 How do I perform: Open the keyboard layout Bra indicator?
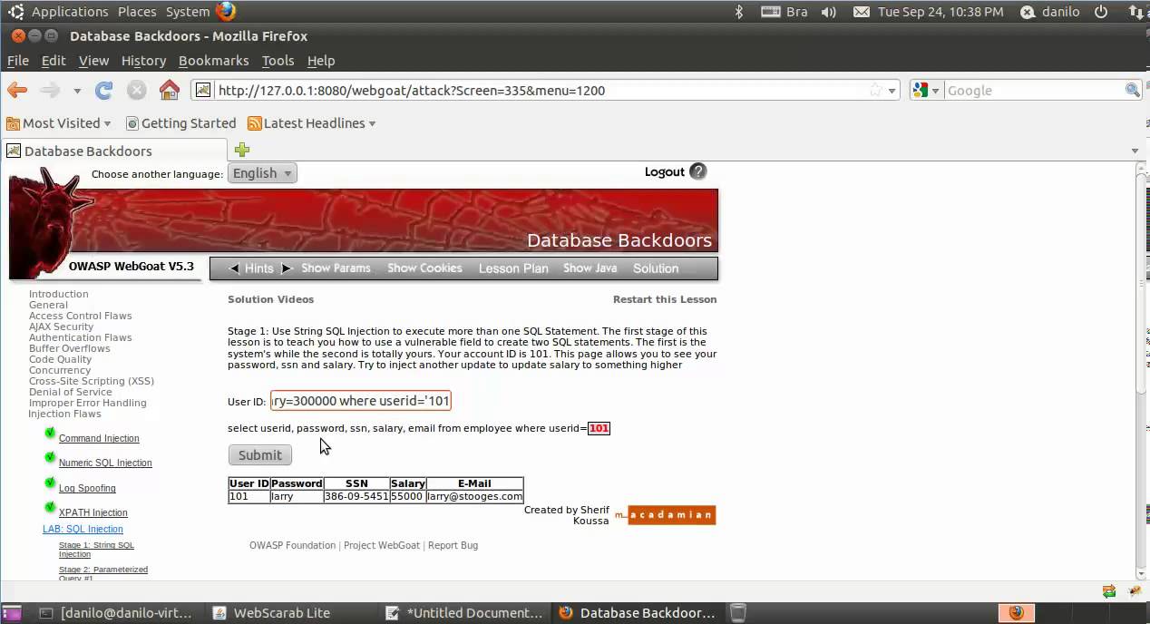[x=785, y=12]
